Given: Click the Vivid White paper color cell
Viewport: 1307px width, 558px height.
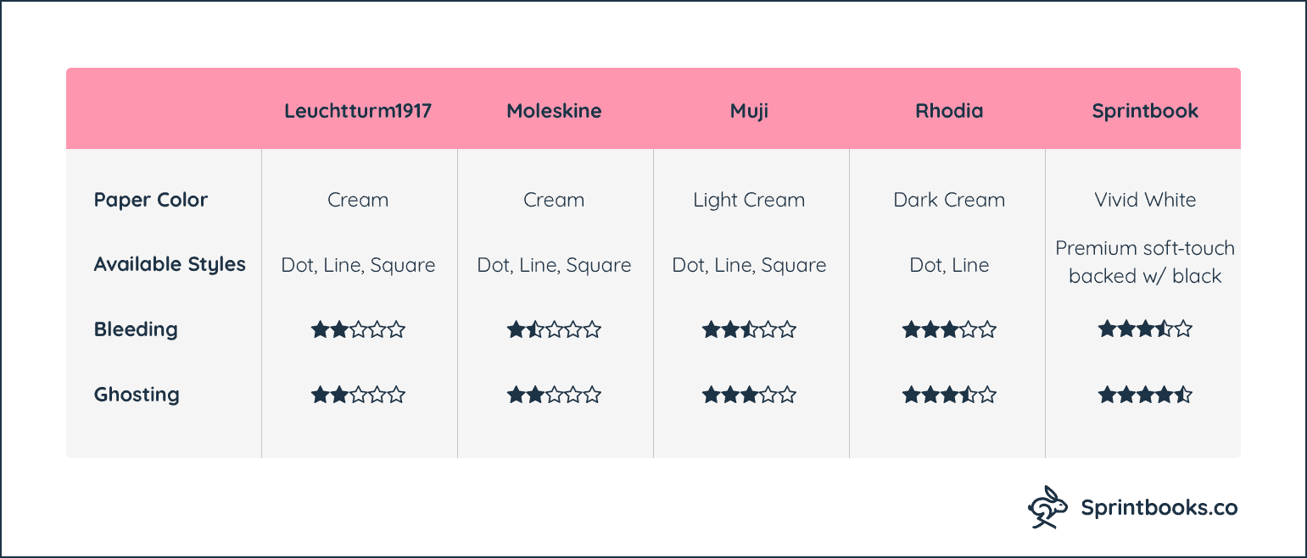Looking at the screenshot, I should 1145,200.
